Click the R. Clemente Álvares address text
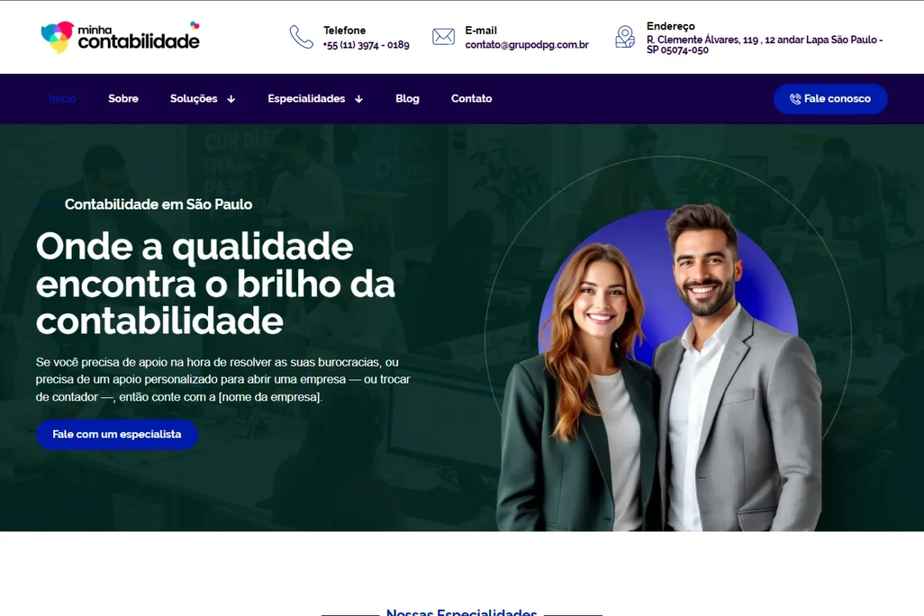Image resolution: width=924 pixels, height=616 pixels. pos(765,45)
